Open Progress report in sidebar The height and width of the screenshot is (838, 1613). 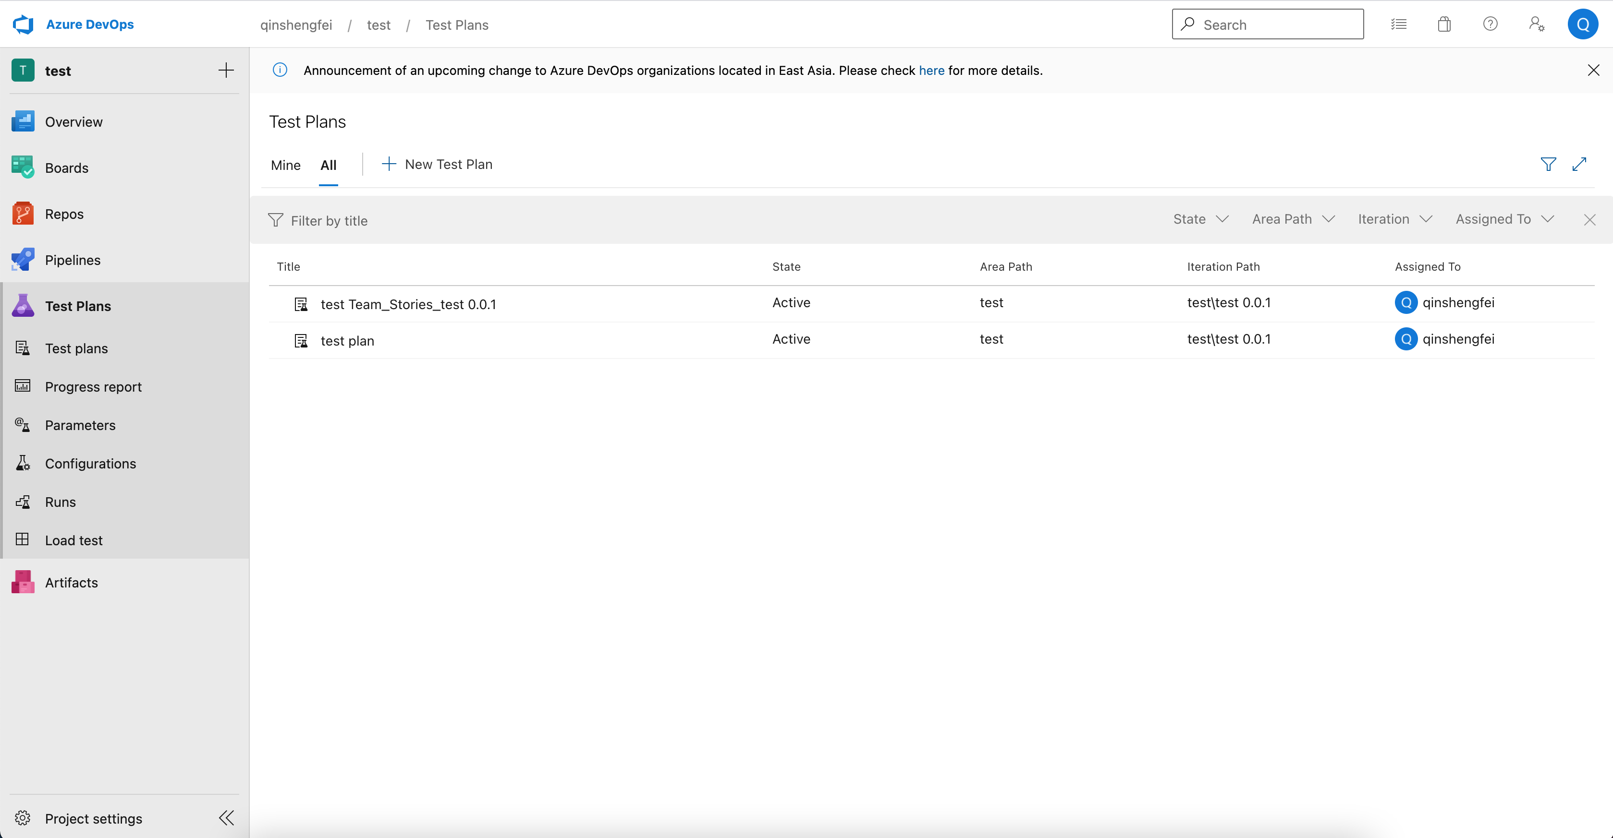click(x=93, y=387)
